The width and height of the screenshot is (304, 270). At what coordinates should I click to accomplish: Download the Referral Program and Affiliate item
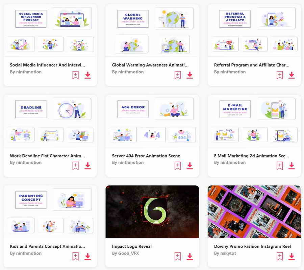click(292, 75)
